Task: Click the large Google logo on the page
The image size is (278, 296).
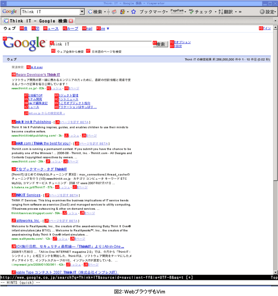Action: tap(25, 44)
